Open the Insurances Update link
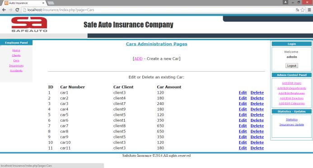The height and width of the screenshot is (168, 313). click(292, 125)
